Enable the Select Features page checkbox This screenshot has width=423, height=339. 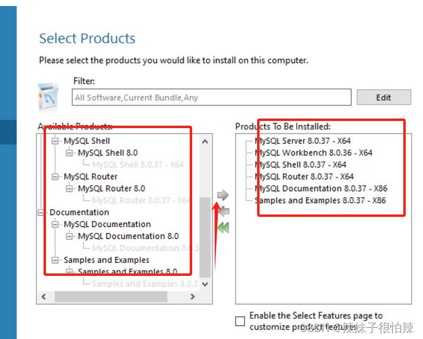tap(240, 321)
